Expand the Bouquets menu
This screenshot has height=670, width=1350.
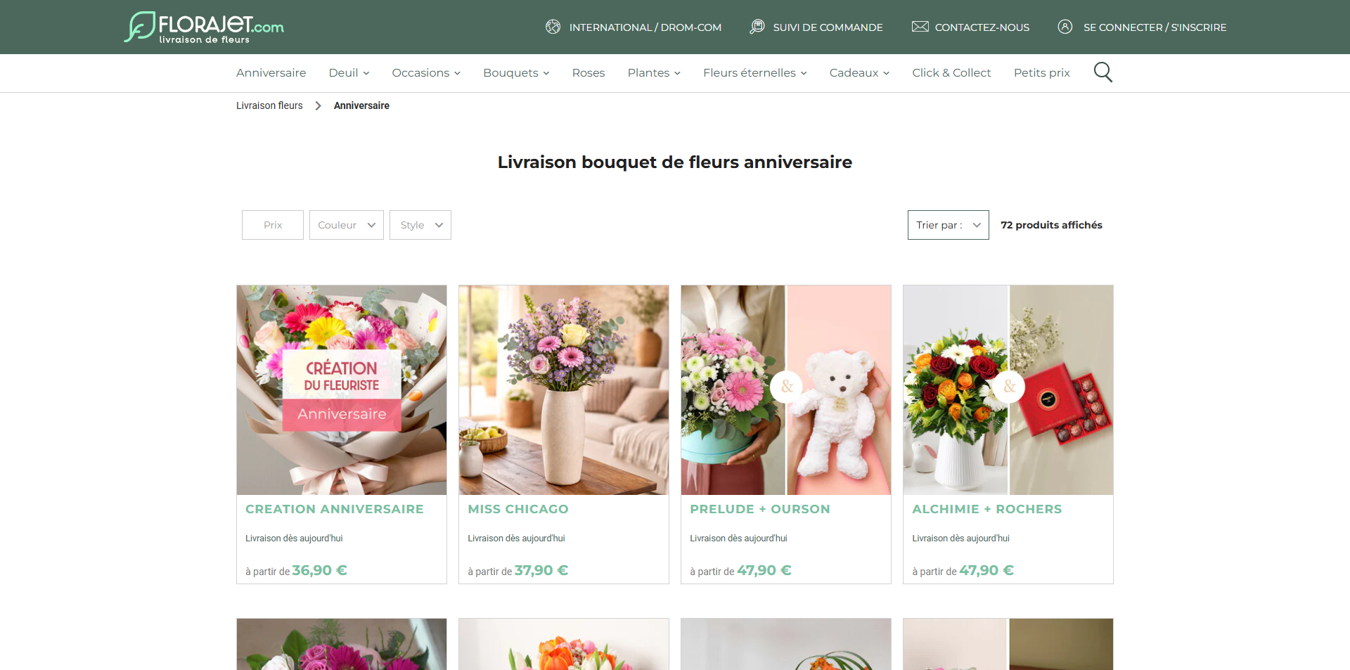point(516,72)
